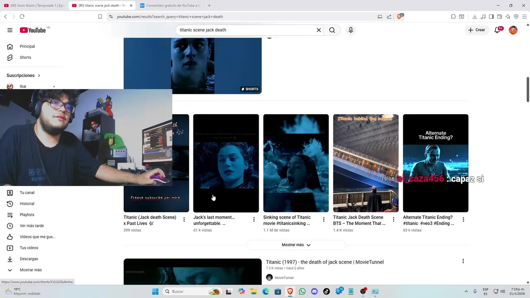
Task: Open the Brave Shields lion icon
Action: pos(400,17)
